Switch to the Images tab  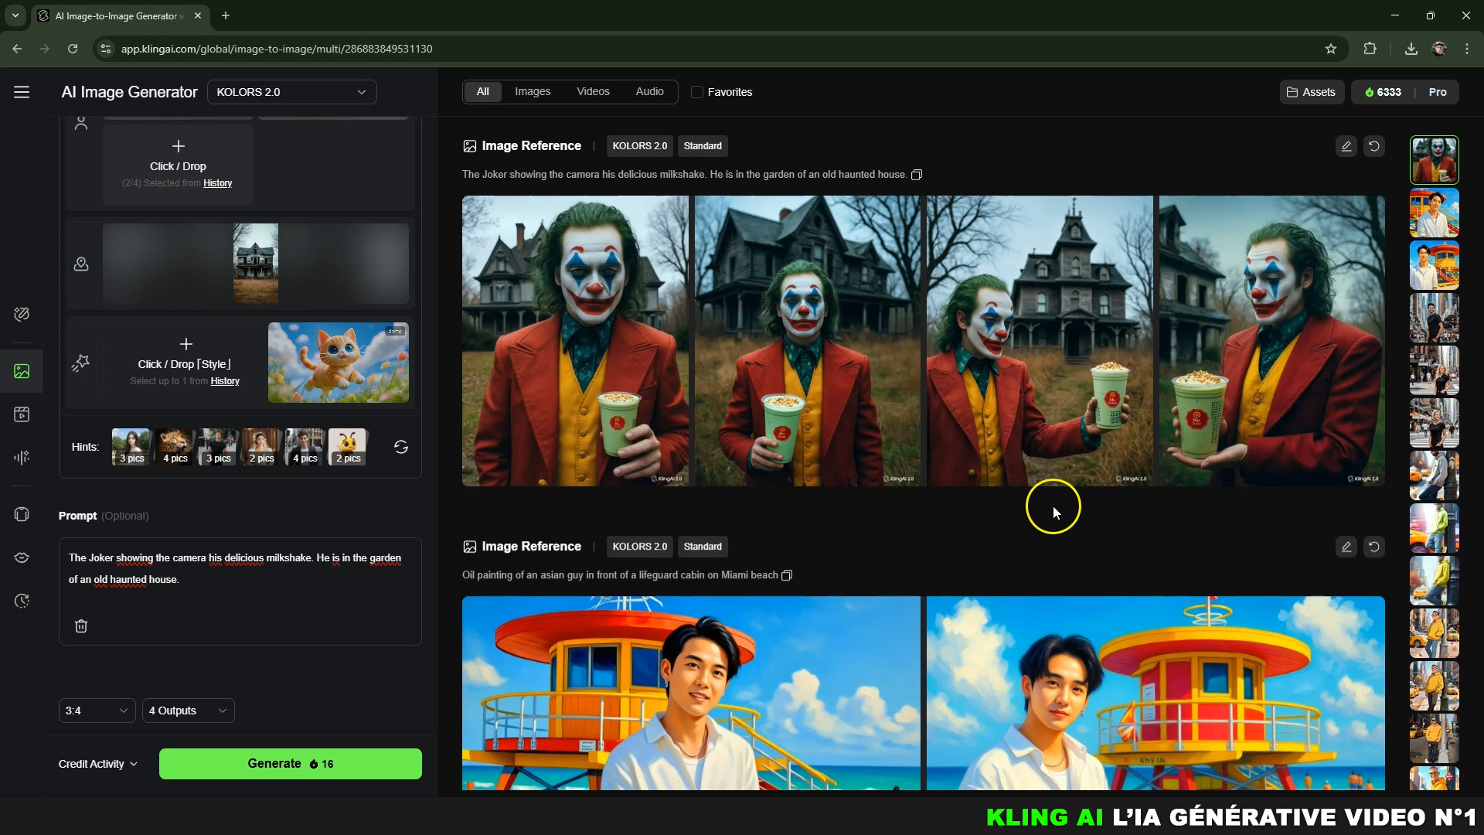click(533, 91)
